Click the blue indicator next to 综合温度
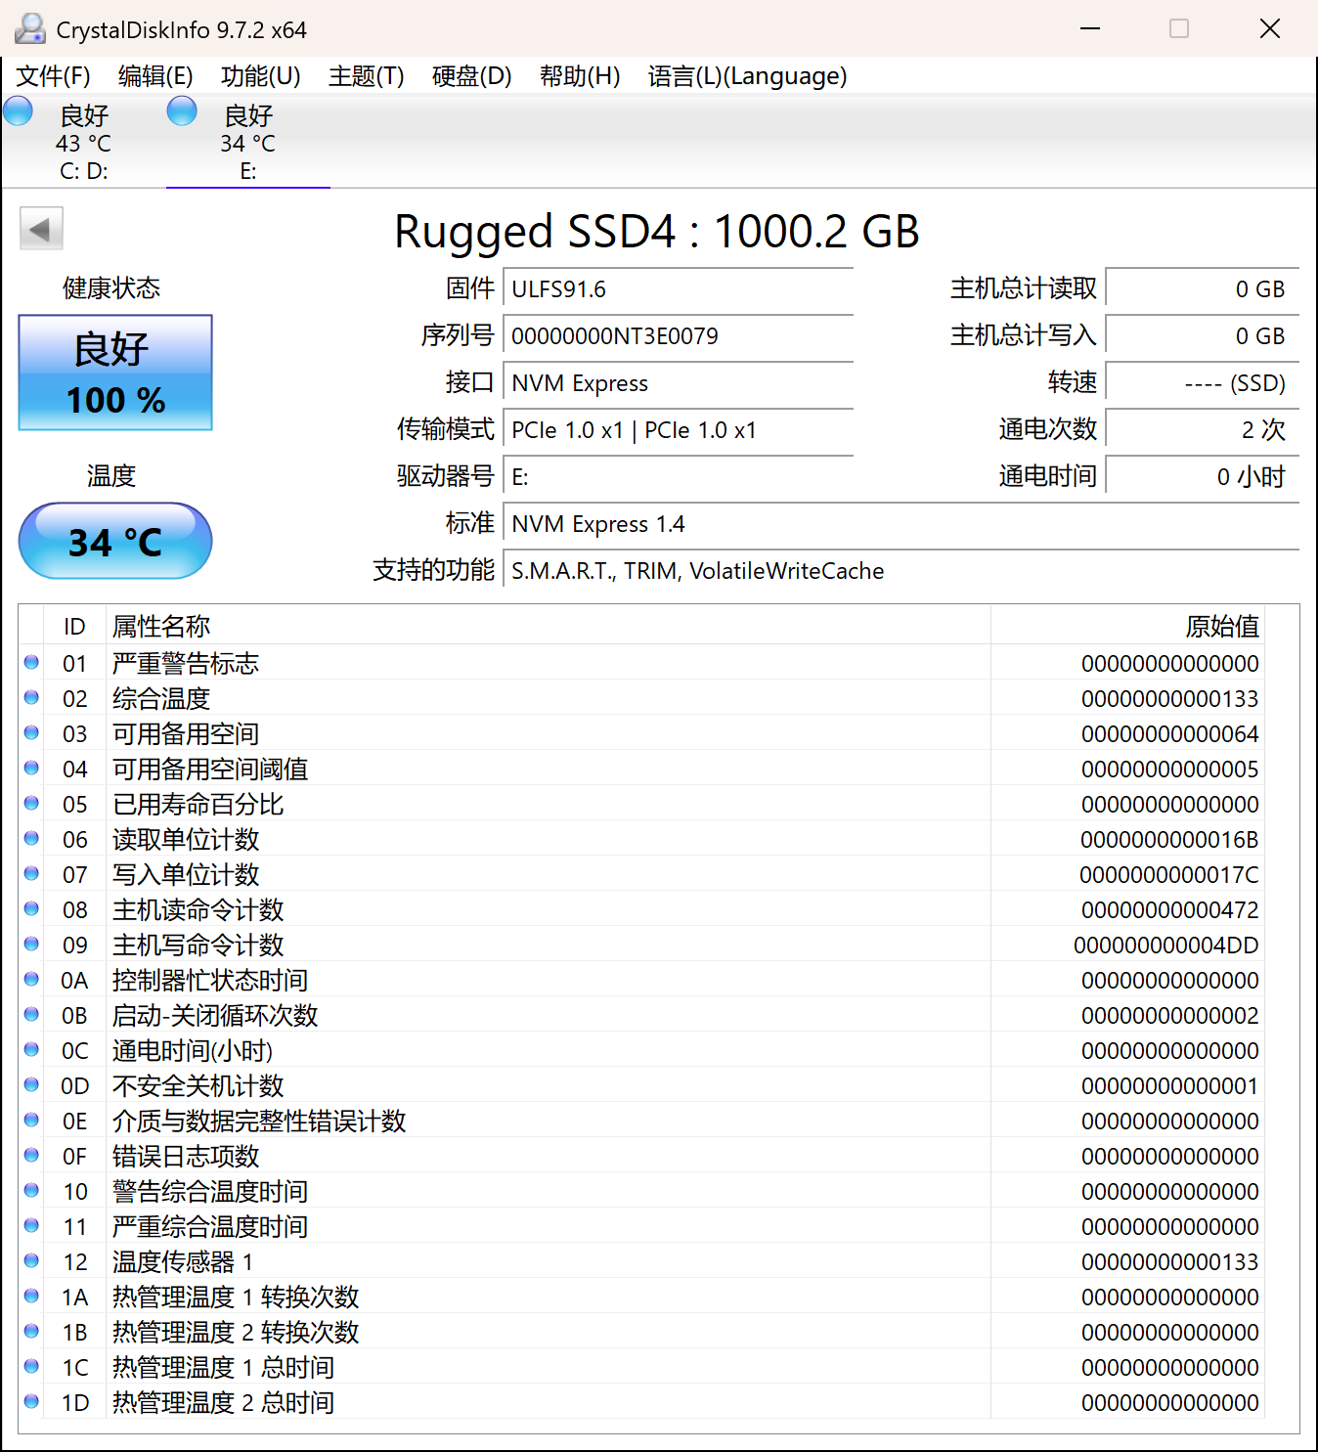This screenshot has width=1318, height=1452. click(30, 697)
